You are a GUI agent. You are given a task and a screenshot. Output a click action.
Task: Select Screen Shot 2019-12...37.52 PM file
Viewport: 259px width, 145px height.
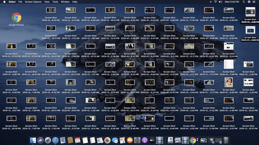tap(11, 46)
